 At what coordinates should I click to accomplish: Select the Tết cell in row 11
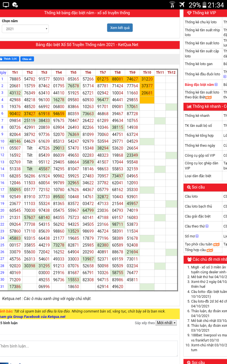tap(30, 148)
